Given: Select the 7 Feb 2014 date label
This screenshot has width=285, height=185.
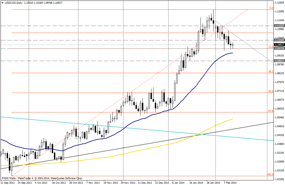Looking at the screenshot, I should [230, 183].
